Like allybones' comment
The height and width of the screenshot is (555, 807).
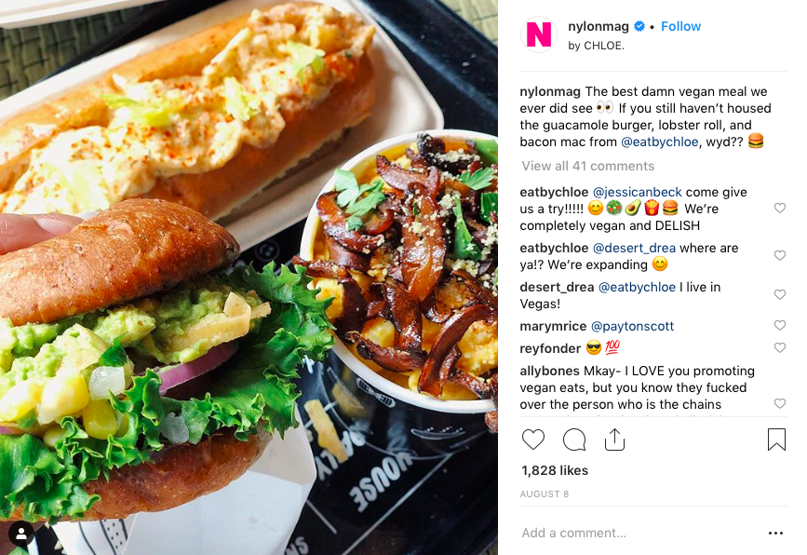[x=780, y=403]
